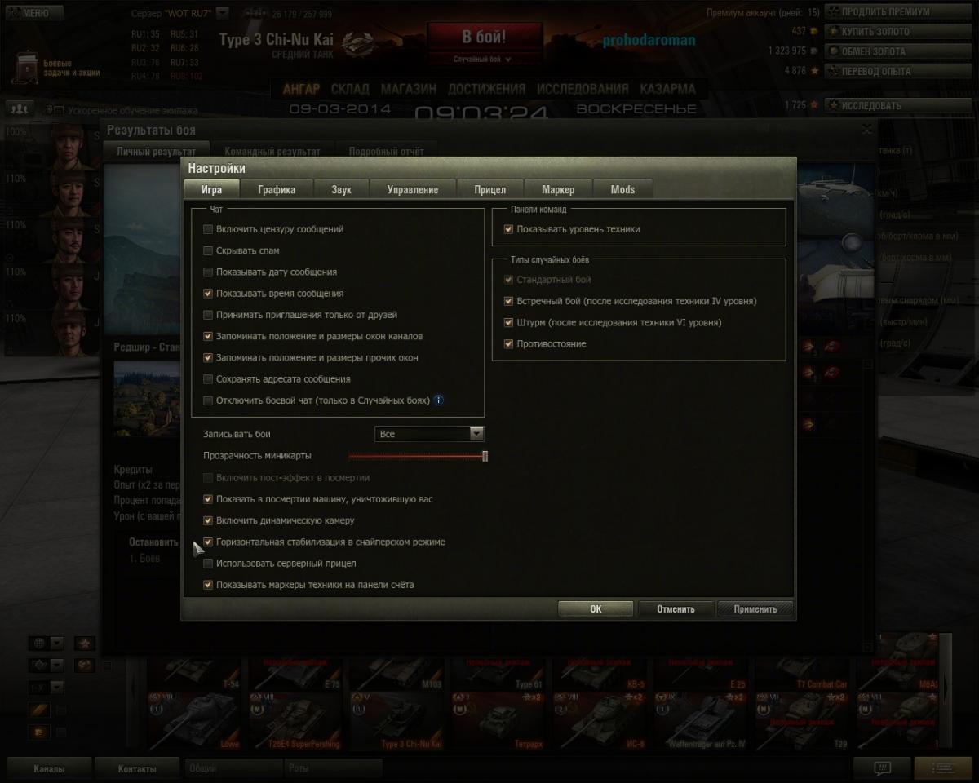Enable disable battle chat checkbox
The width and height of the screenshot is (979, 783).
pyautogui.click(x=208, y=400)
